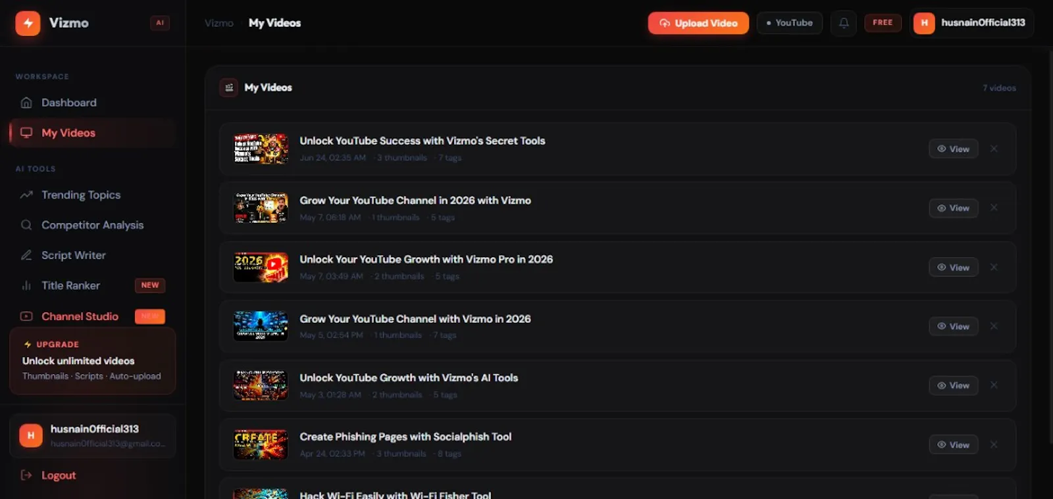Click the Competitor Analysis magnifier icon
The height and width of the screenshot is (499, 1053).
click(26, 225)
